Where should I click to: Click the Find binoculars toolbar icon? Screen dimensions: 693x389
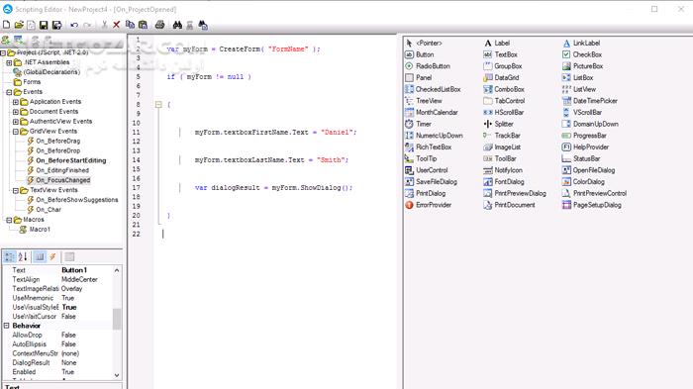coord(177,25)
